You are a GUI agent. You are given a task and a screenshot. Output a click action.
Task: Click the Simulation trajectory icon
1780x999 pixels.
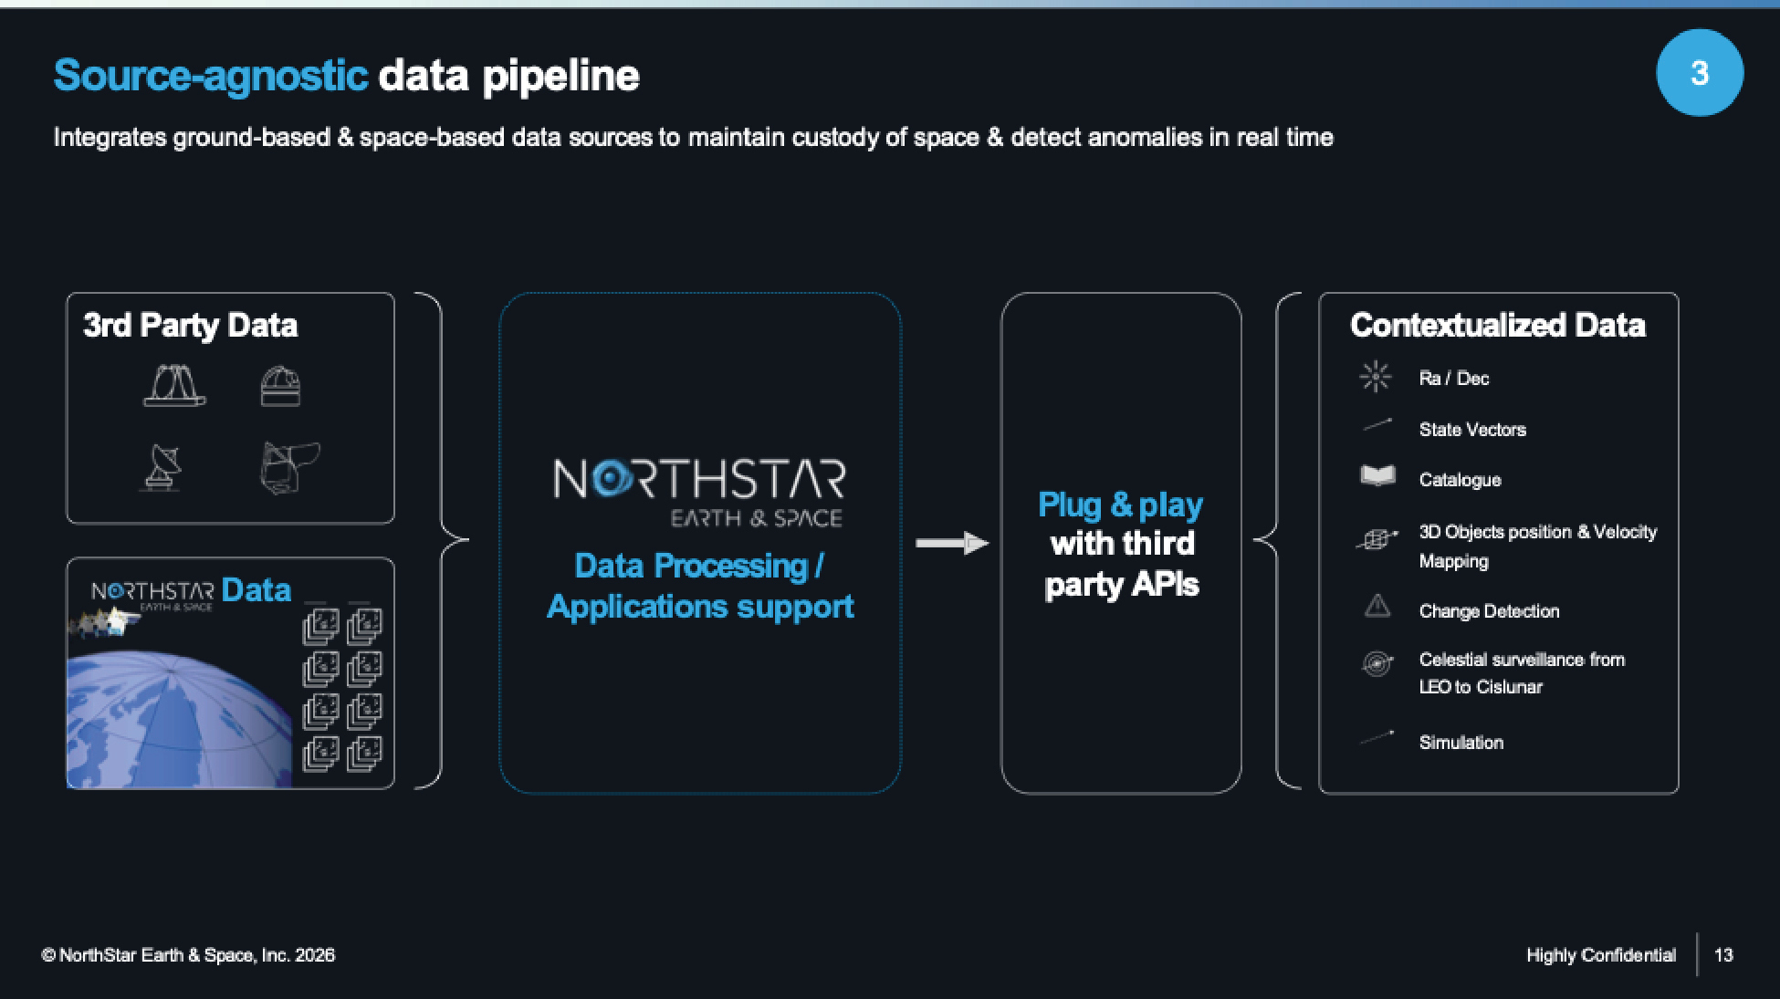(1377, 737)
